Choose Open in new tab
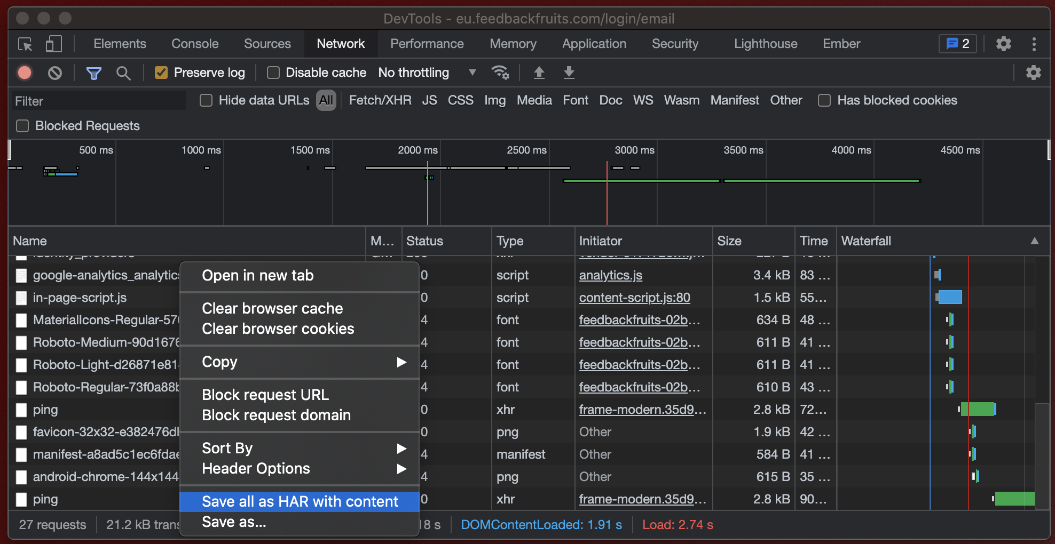 300,276
